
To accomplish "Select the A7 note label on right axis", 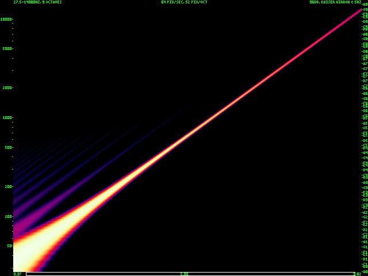I will 365,64.
